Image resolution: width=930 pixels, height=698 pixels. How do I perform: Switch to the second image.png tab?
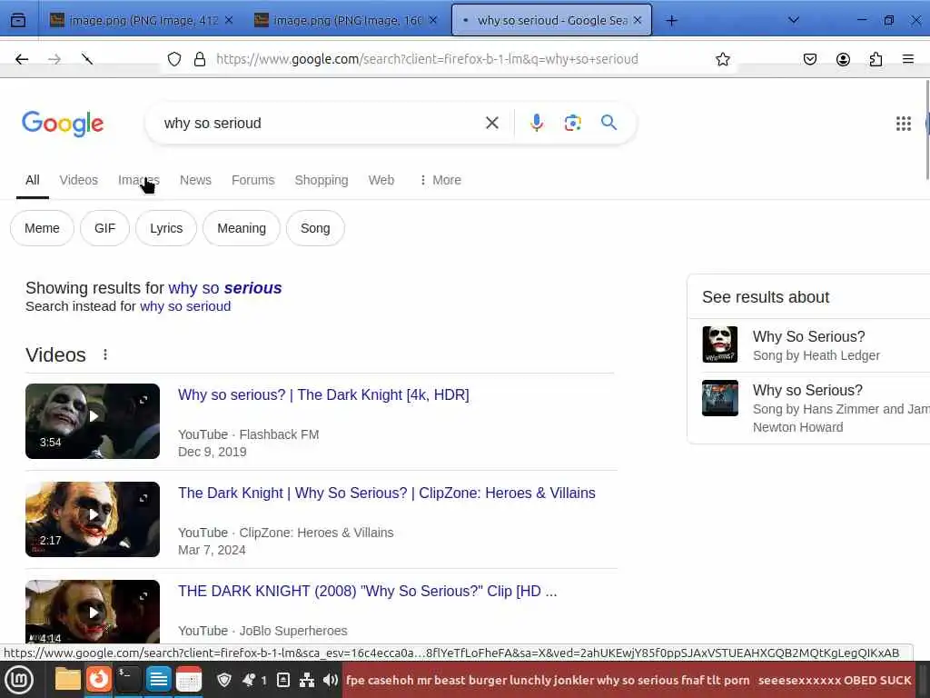coord(340,20)
